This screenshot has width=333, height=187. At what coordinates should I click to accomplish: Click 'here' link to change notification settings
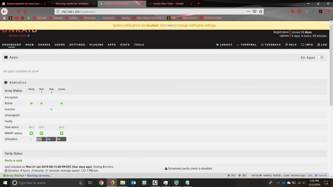pos(170,26)
